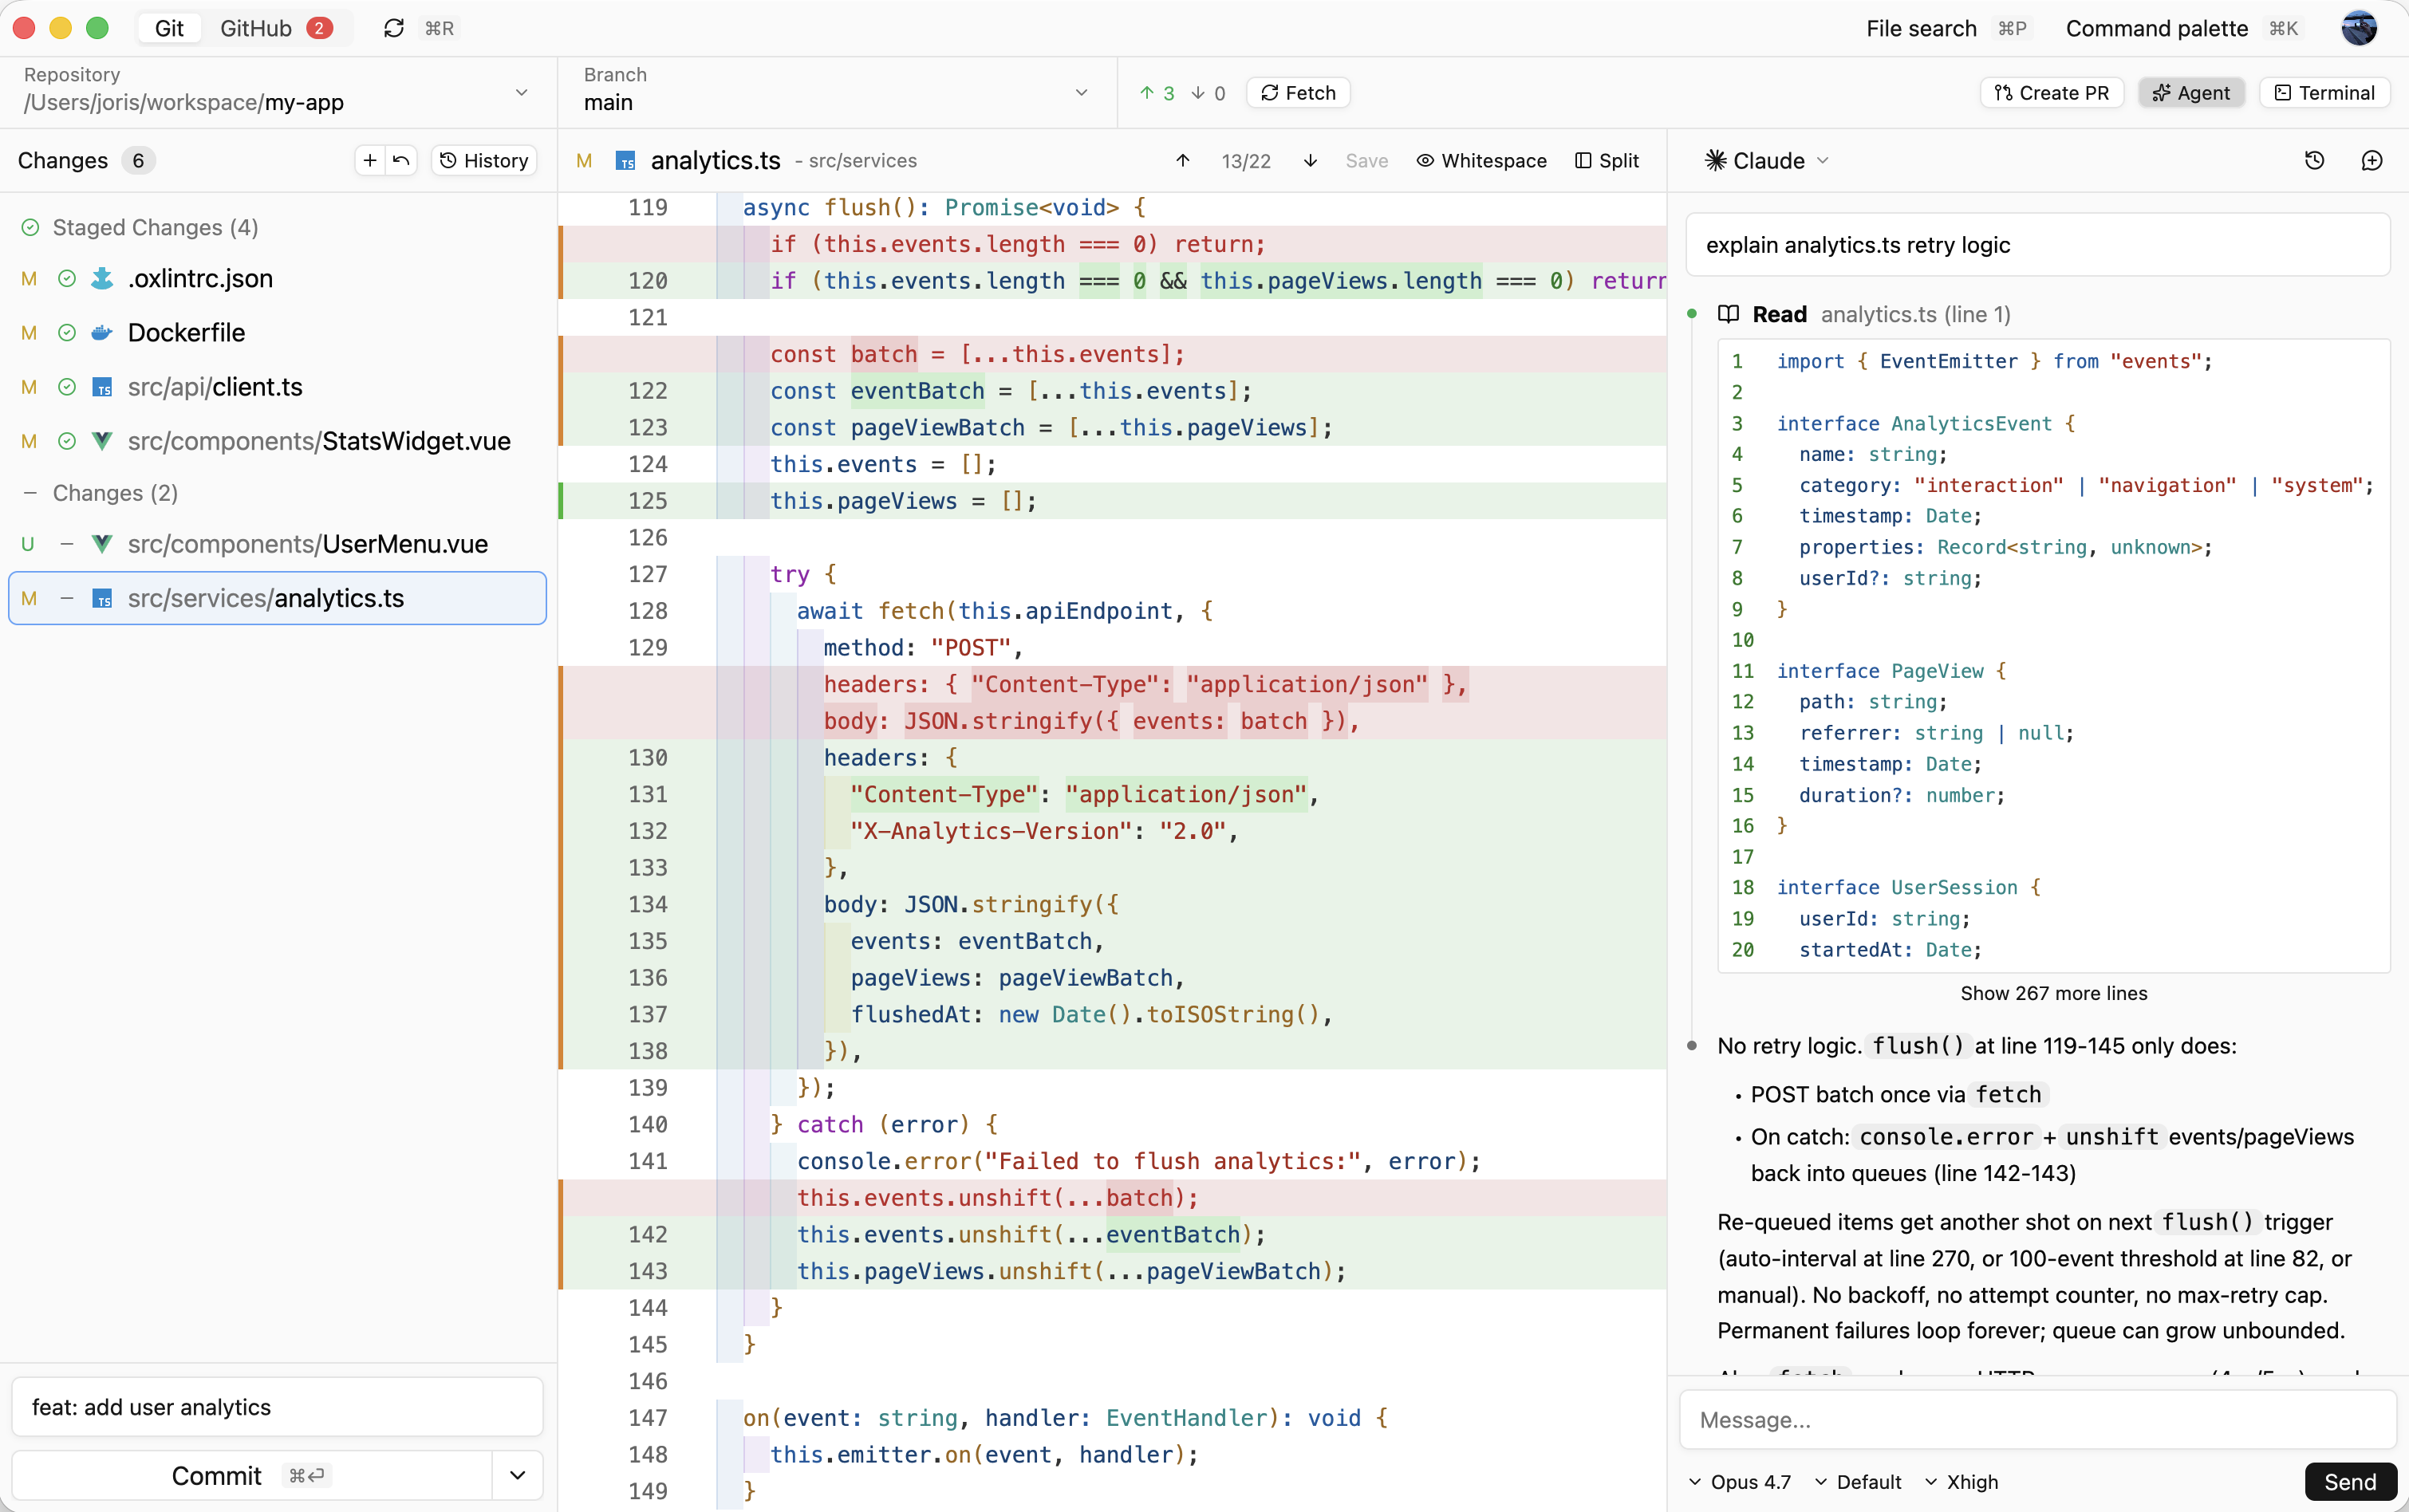Go to previous change with up arrow
The width and height of the screenshot is (2409, 1512).
click(x=1183, y=160)
